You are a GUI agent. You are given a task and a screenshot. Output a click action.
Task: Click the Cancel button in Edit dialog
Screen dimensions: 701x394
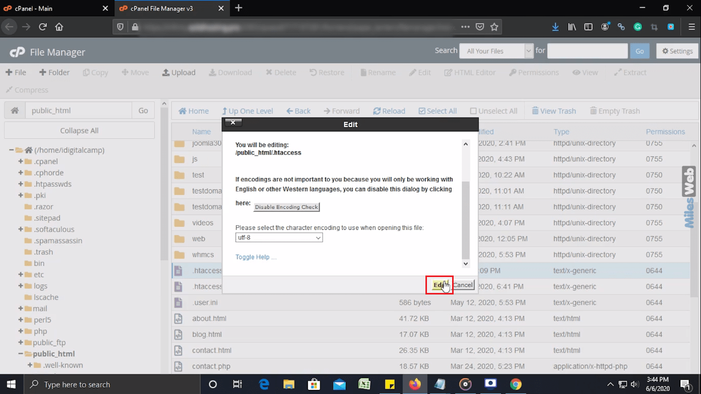[462, 285]
